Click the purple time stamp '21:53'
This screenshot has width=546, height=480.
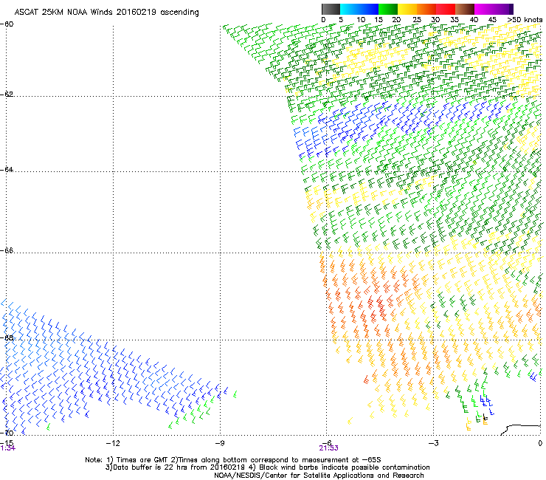pos(328,448)
